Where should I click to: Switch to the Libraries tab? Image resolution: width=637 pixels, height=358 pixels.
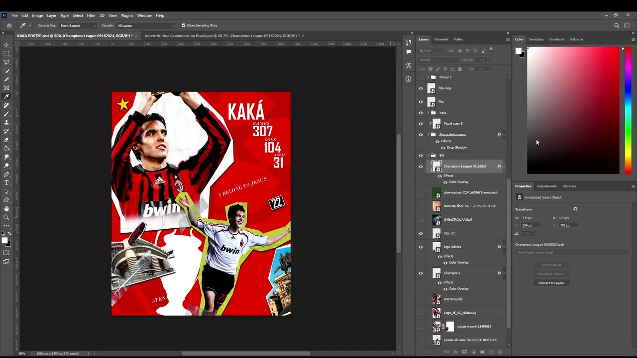[569, 186]
